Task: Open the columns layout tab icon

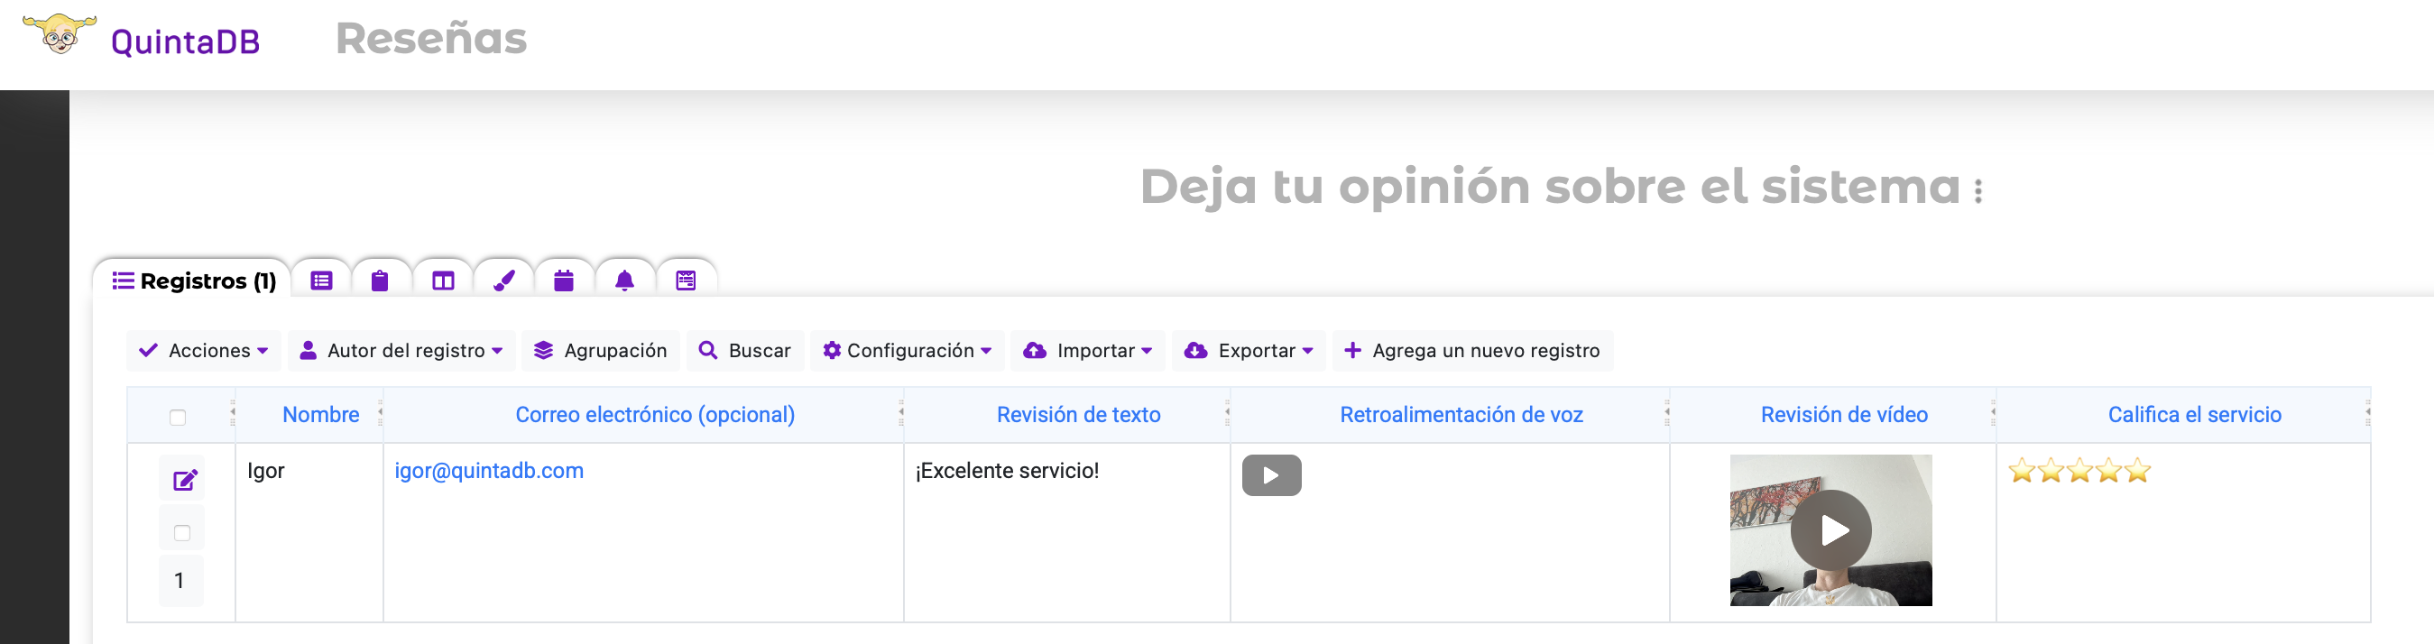Action: pos(443,281)
